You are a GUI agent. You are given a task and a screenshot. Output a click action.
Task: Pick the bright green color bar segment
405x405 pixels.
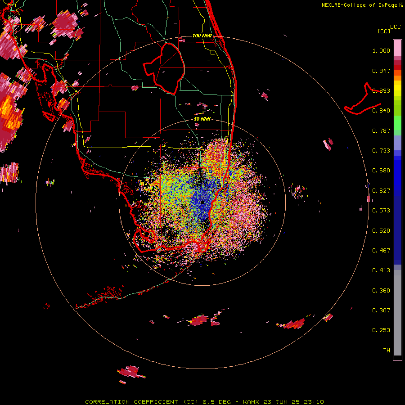[397, 123]
